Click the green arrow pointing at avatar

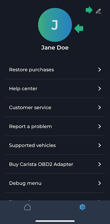click(79, 28)
